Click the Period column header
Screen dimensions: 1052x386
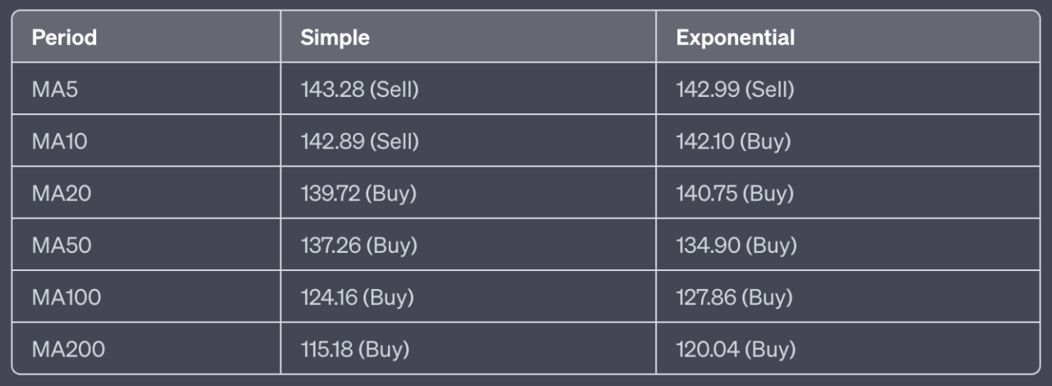coord(64,38)
